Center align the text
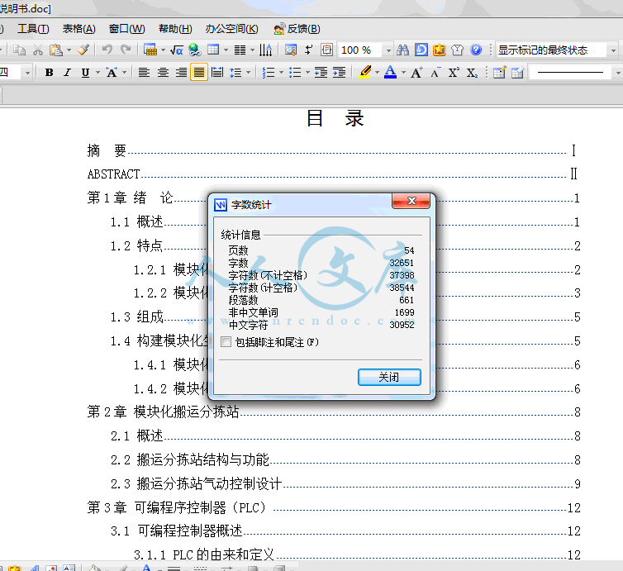 (163, 73)
